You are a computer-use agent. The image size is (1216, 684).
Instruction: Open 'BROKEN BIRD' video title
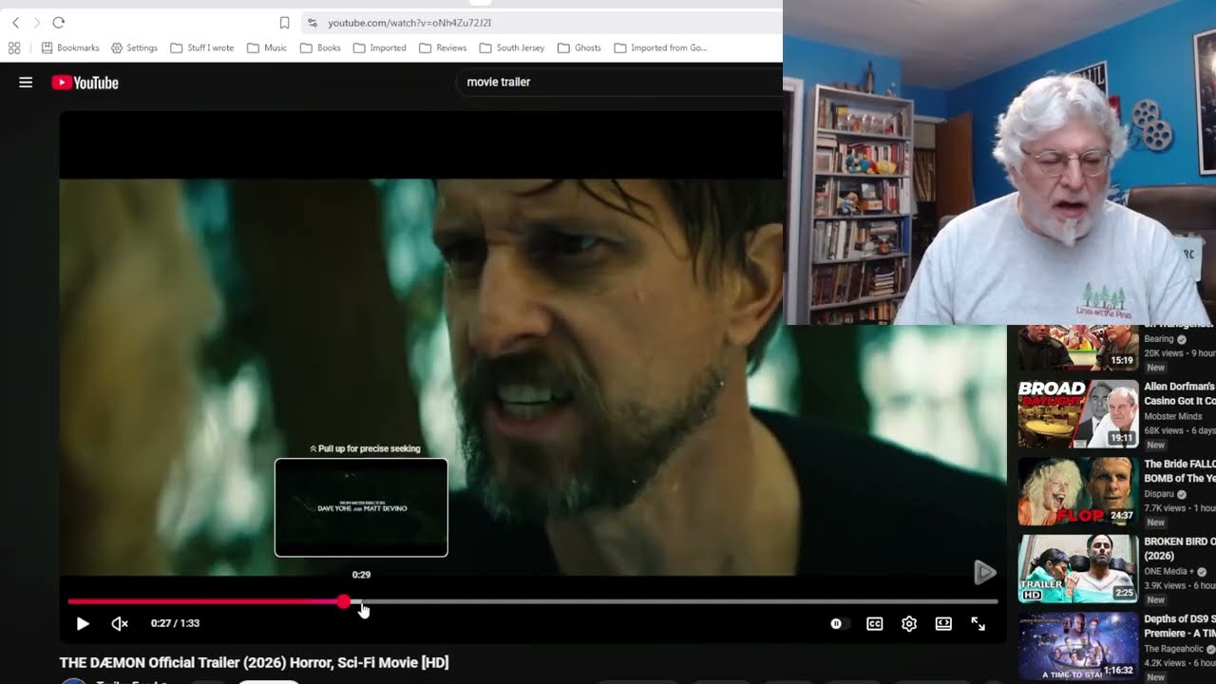coord(1180,548)
